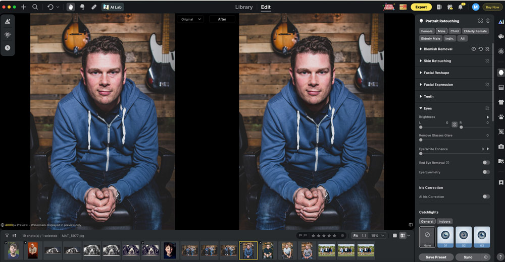Select the Child subject filter
The image size is (505, 262).
(454, 31)
